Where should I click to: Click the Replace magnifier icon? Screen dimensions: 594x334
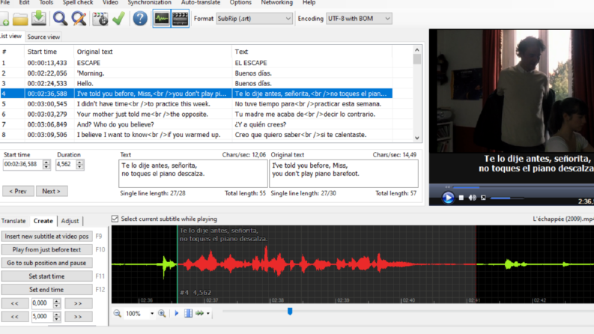[x=79, y=18]
